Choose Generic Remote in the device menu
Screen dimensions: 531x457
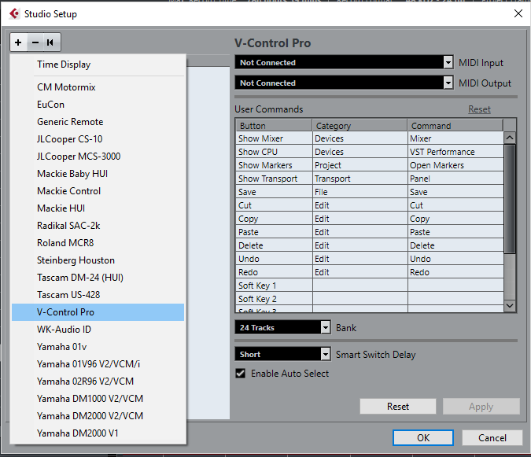coord(70,122)
